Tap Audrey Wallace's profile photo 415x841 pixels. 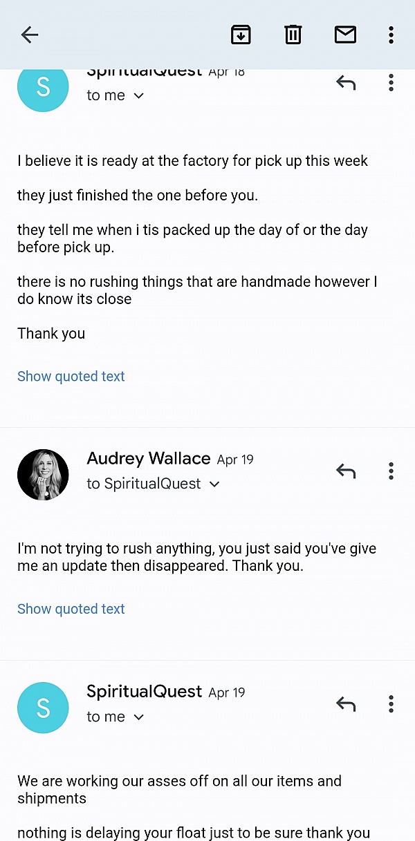(43, 475)
